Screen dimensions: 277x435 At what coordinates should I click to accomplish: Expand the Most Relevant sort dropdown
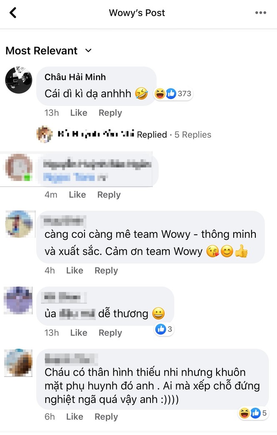(x=48, y=51)
